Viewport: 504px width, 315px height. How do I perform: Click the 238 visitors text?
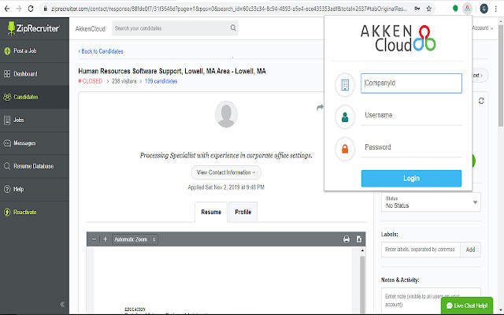point(124,81)
